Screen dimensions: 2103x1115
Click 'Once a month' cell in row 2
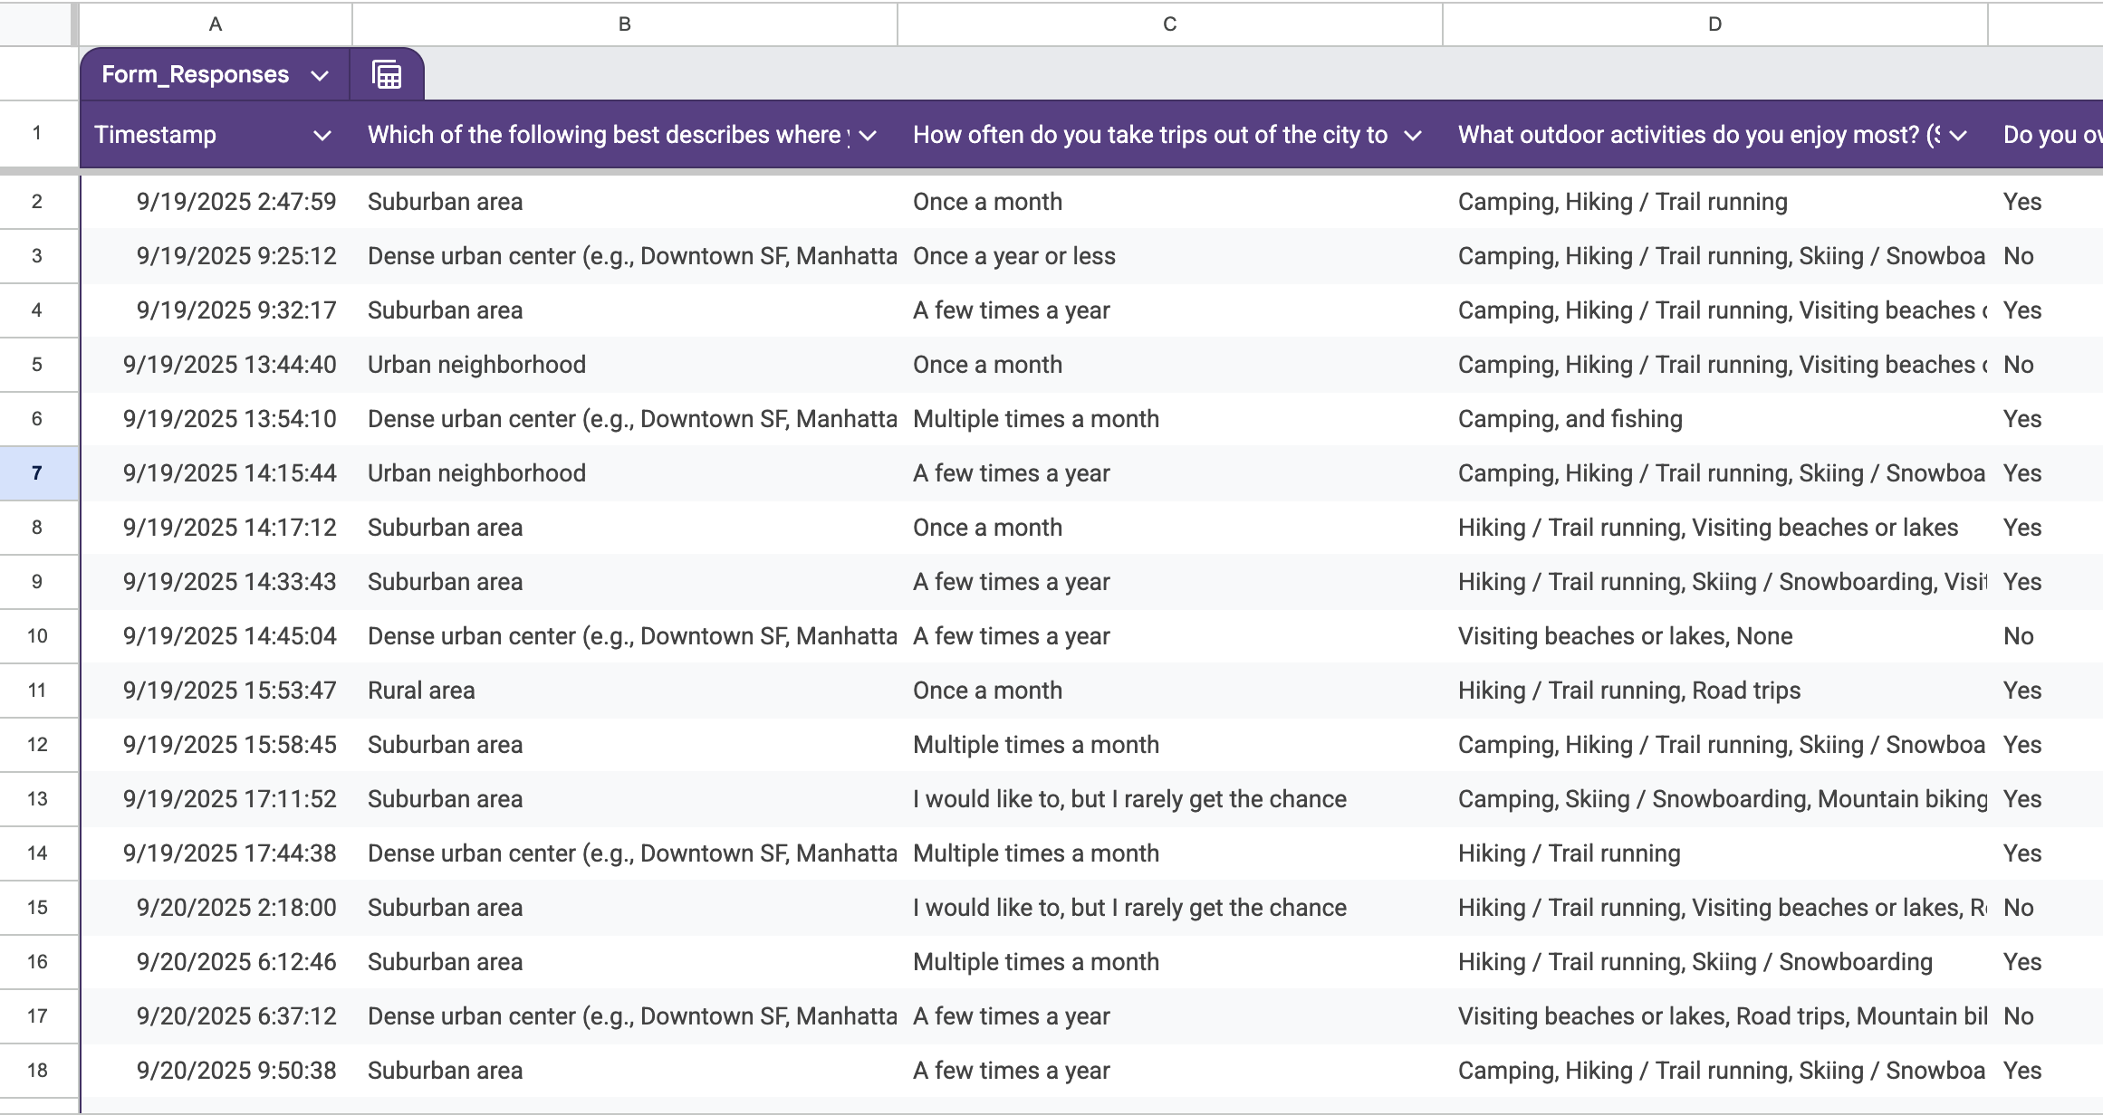tap(1170, 202)
